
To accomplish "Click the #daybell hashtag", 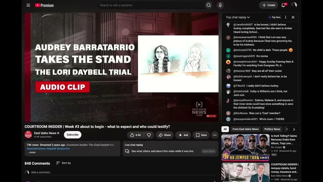I will 51,149.
